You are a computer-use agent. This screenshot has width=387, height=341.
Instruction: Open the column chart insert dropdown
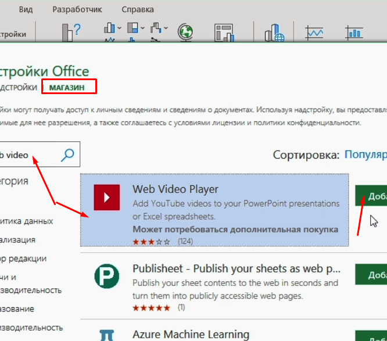point(119,28)
